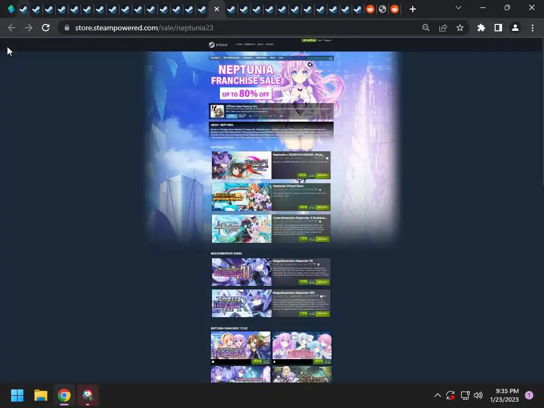The height and width of the screenshot is (408, 544).
Task: View site info via the lock icon
Action: coord(67,28)
